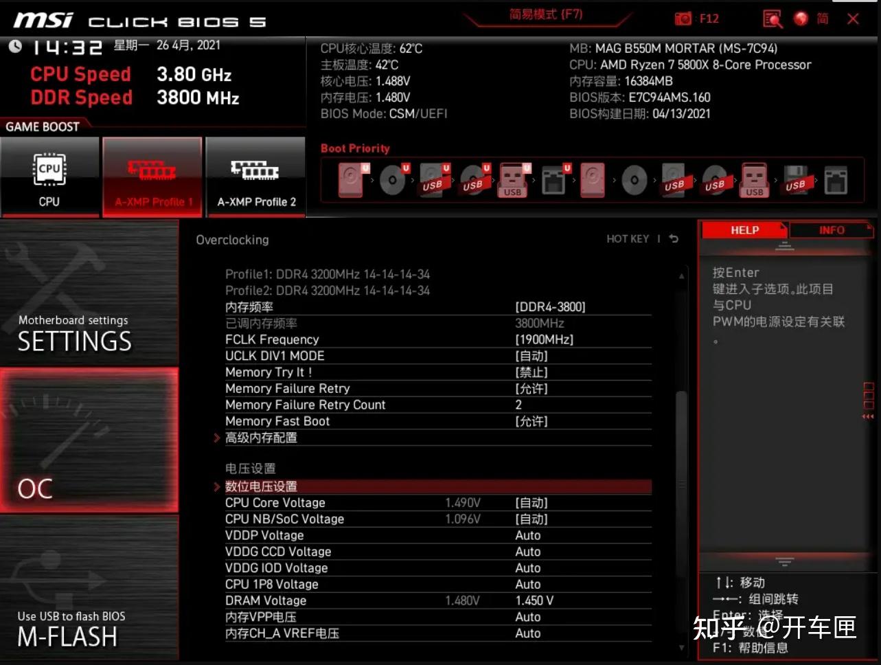Switch to the INFO tab
881x665 pixels.
coord(831,229)
